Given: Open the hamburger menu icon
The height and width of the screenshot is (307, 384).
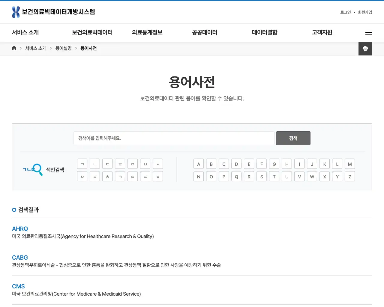Looking at the screenshot, I should point(369,32).
